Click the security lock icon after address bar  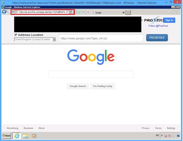(x=73, y=12)
